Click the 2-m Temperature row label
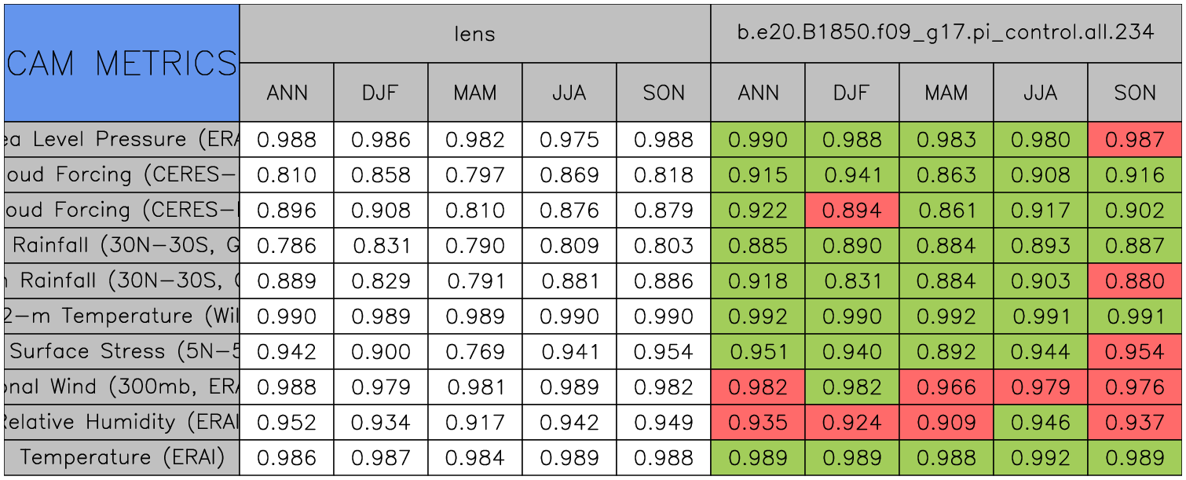1186x480 pixels. 122,317
